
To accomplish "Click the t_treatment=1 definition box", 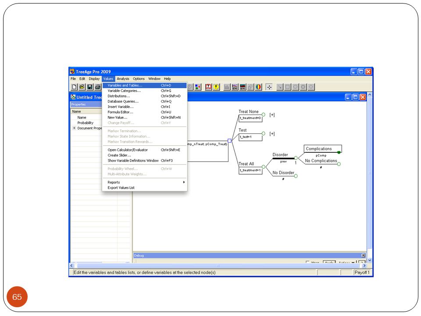I will coord(250,170).
